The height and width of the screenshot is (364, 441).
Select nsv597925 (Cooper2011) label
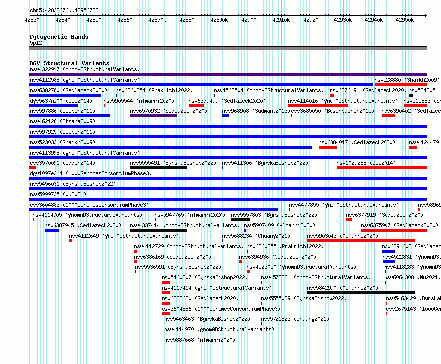coord(62,132)
